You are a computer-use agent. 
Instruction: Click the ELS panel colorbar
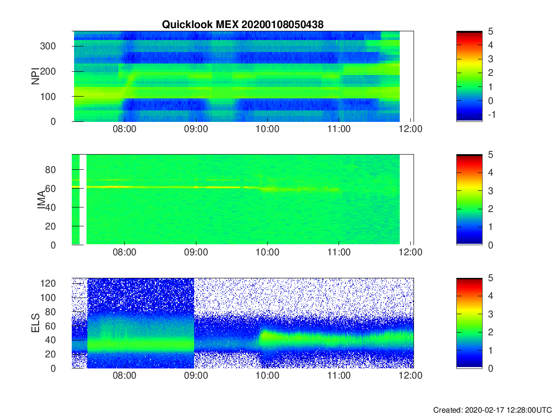tap(469, 323)
